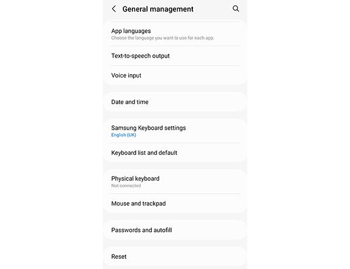This screenshot has width=350, height=269.
Task: Click the Voice input row
Action: 175,75
